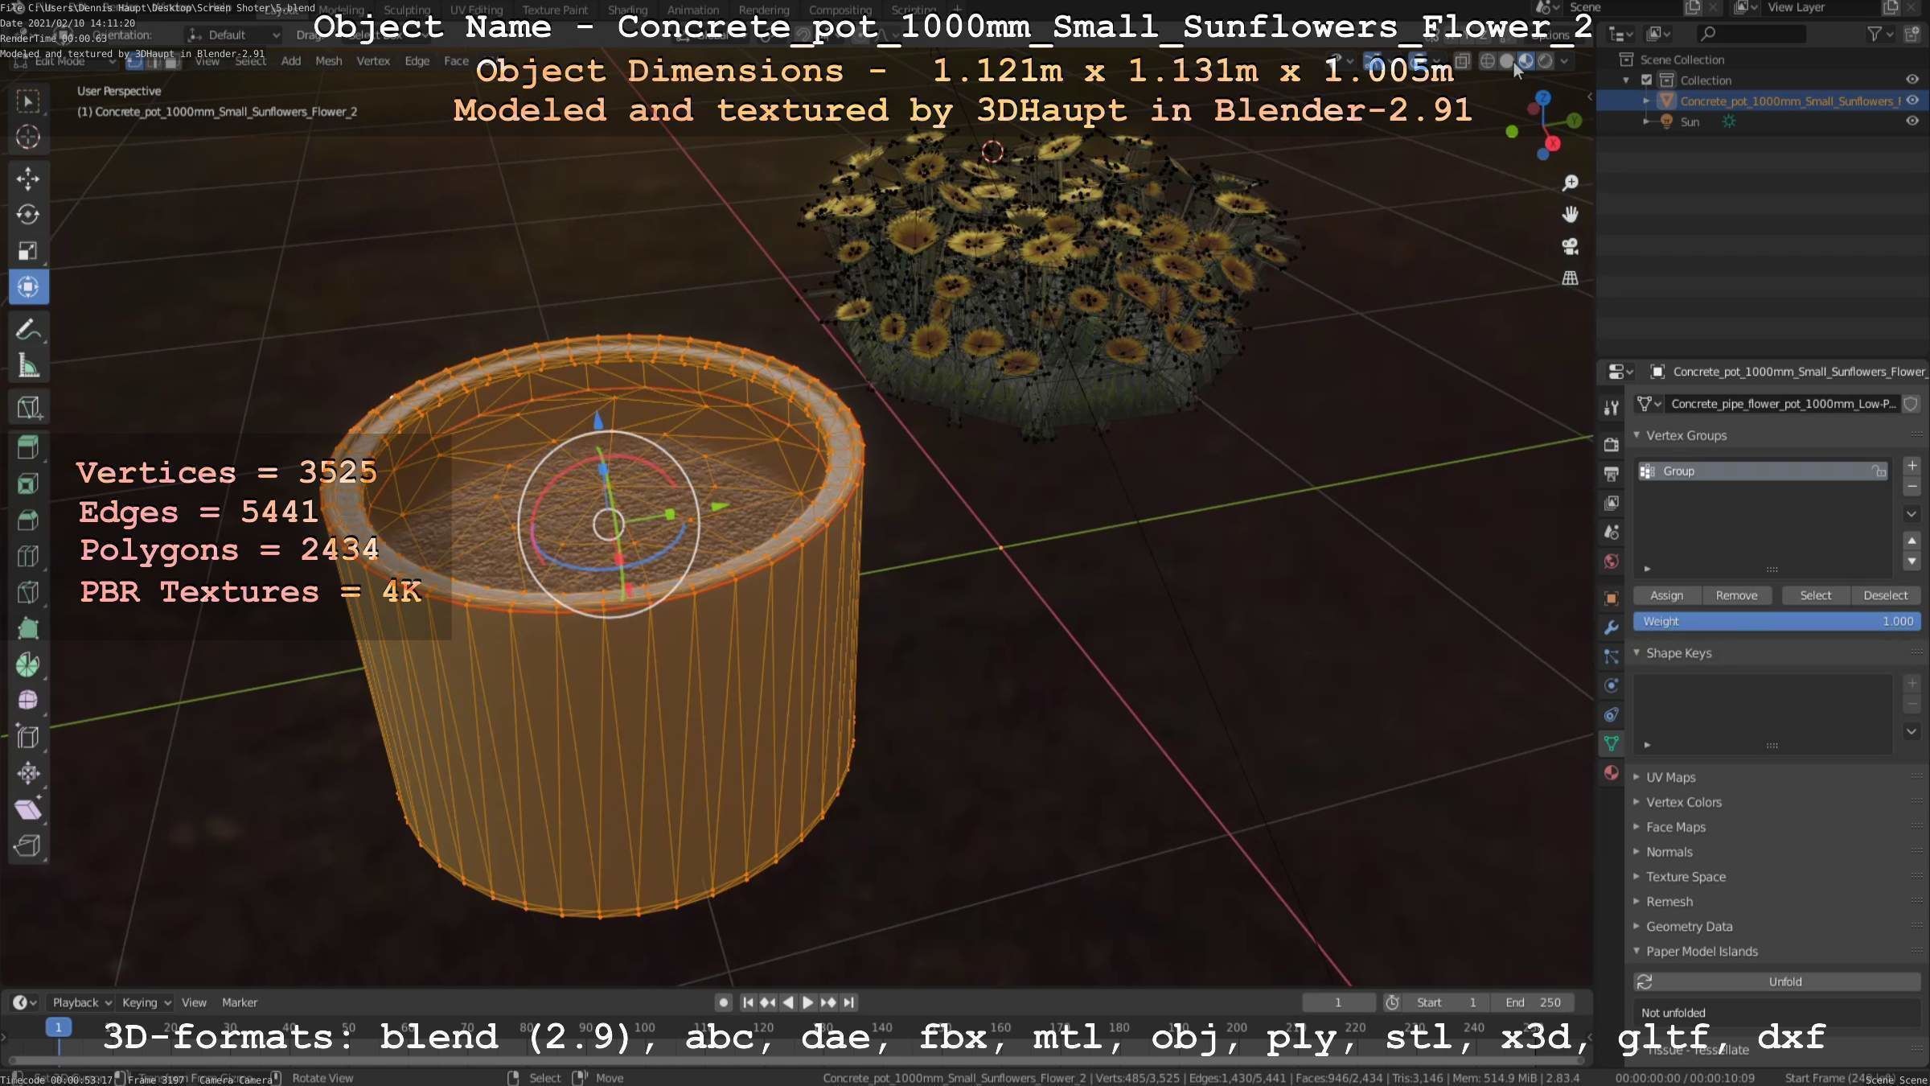Switch viewport shading to Wireframe
1930x1086 pixels.
[1488, 61]
